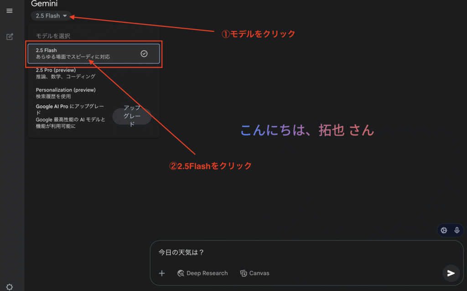This screenshot has width=467, height=291.
Task: Select the 2.5 Pro (preview) model
Action: (93, 73)
